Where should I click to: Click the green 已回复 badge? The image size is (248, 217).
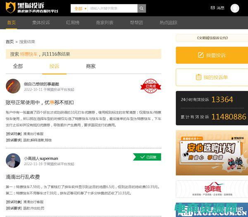(x=147, y=157)
